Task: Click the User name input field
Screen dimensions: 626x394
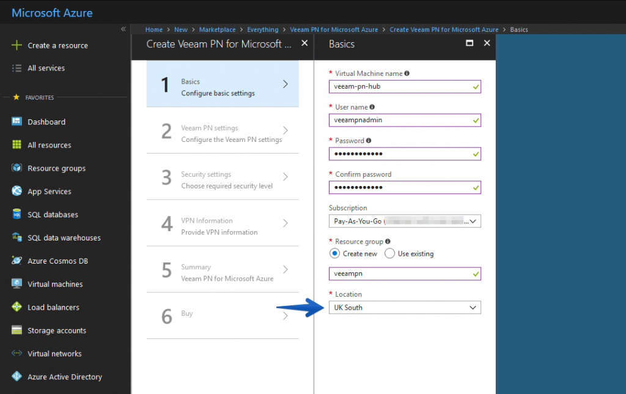Action: pyautogui.click(x=400, y=120)
